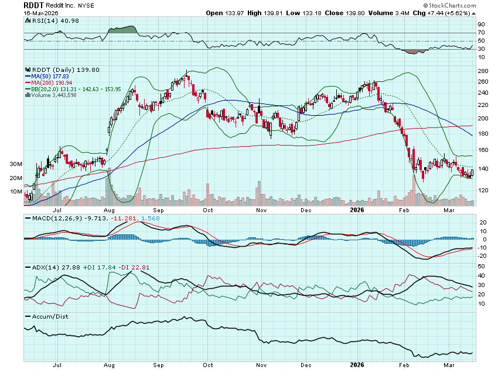
Task: Click the Close 139.80 value
Action: click(344, 13)
